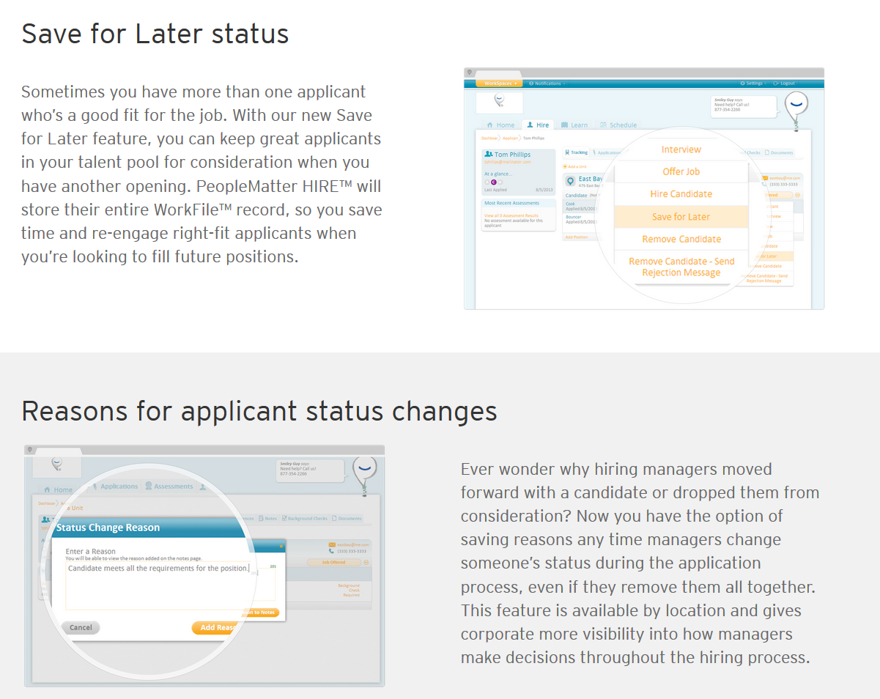Click the purple C badge under At a glance

(493, 182)
